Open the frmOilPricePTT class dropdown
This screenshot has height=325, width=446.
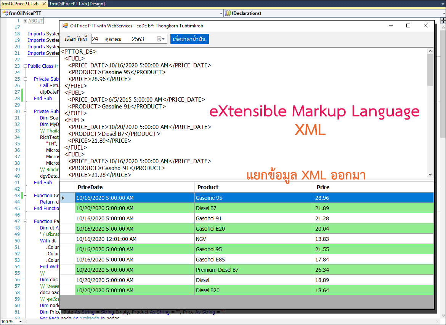(x=221, y=13)
